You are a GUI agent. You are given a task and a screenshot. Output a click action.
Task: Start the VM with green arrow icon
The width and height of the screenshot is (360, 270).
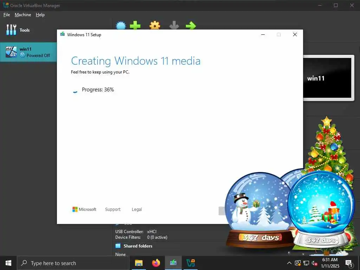(x=191, y=25)
